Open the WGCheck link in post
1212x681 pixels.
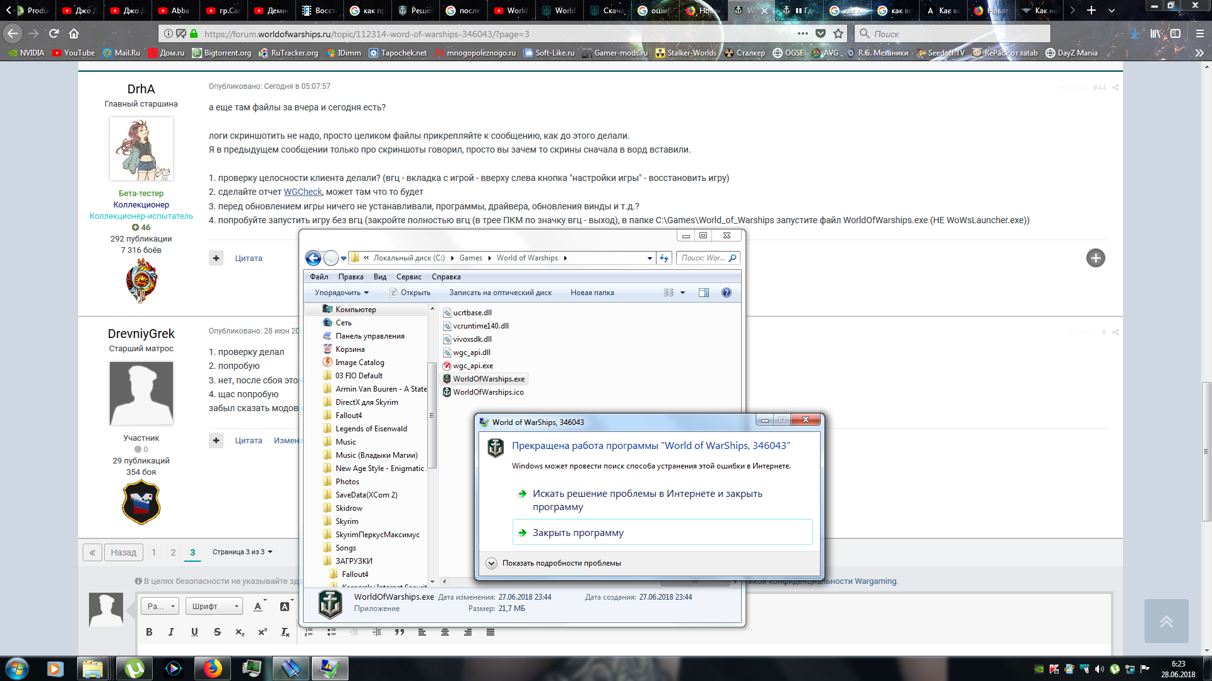coord(302,192)
